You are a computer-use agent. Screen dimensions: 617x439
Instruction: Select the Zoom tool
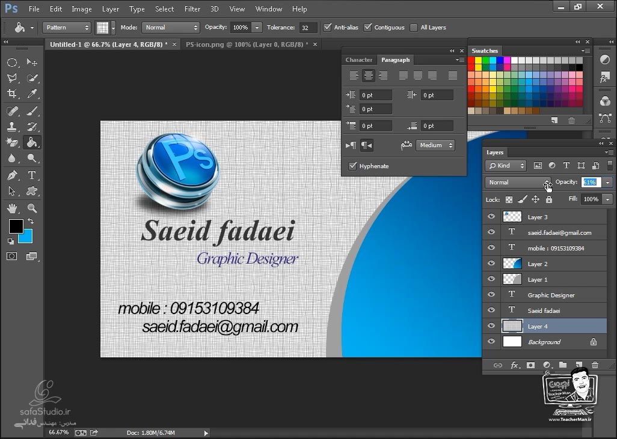tap(32, 208)
